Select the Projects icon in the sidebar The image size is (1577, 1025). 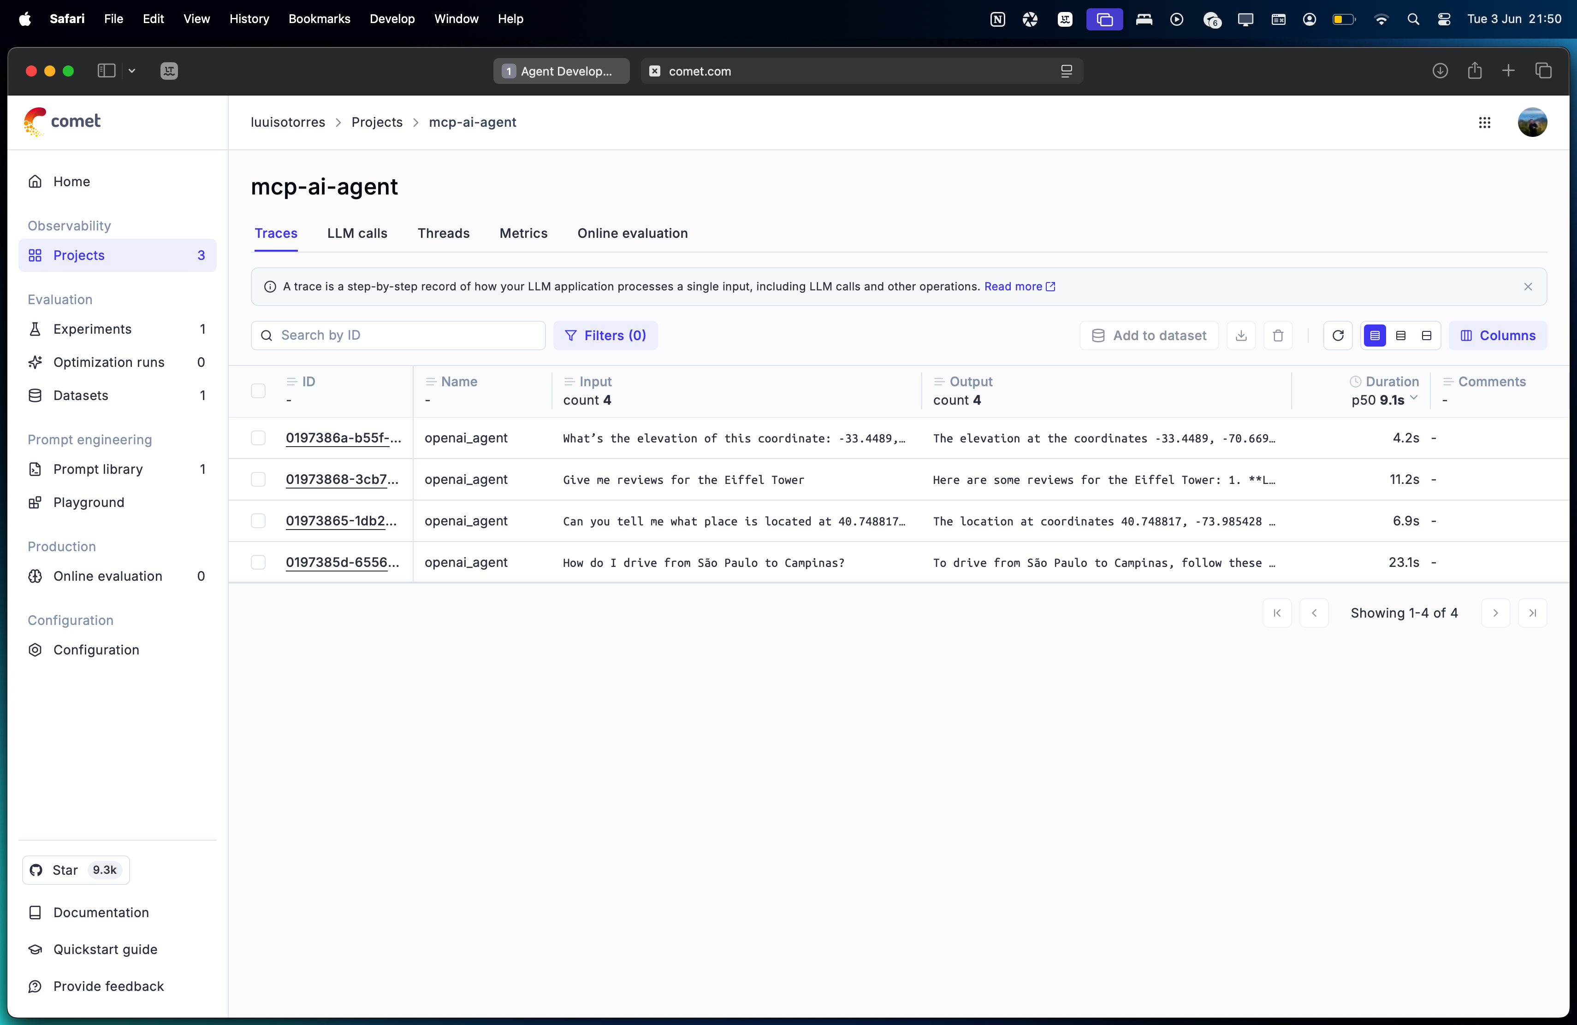tap(36, 256)
